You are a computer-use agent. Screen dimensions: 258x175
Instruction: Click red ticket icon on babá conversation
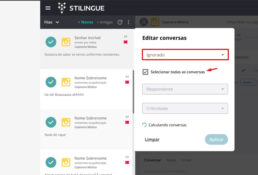127,163
